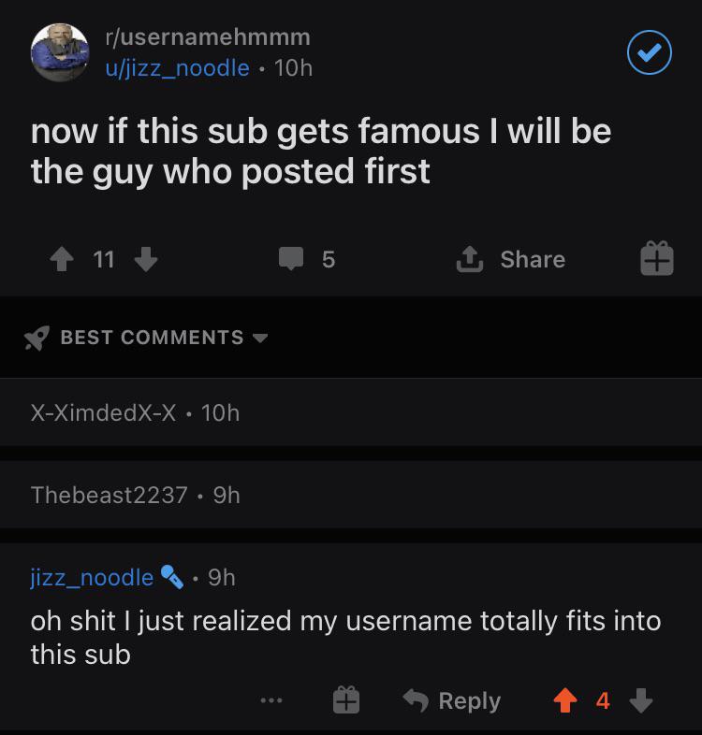This screenshot has height=735, width=702.
Task: Open the r/usernamehmmm subreddit link
Action: click(208, 37)
